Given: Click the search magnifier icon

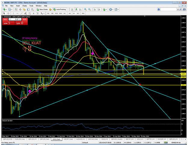Looking at the screenshot, I should click(x=181, y=9).
